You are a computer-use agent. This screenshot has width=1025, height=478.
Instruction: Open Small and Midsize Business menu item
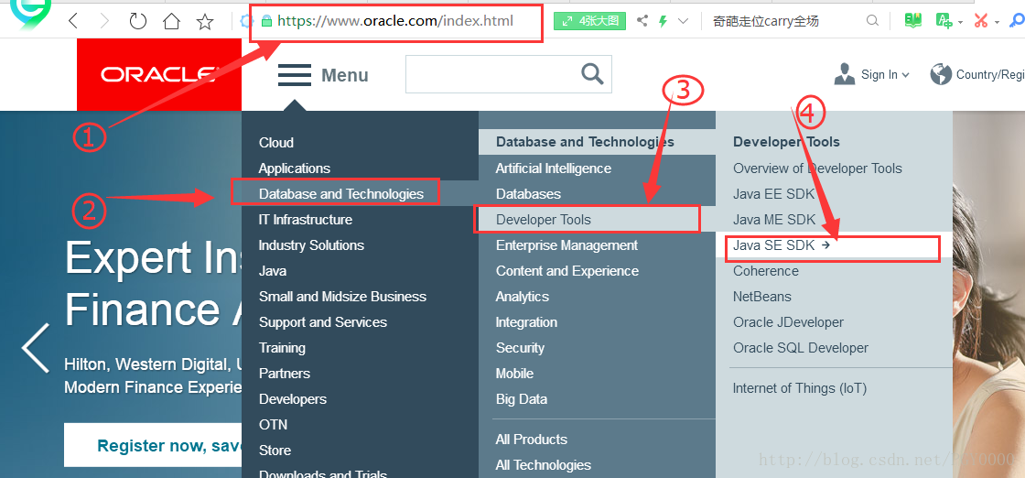click(342, 296)
